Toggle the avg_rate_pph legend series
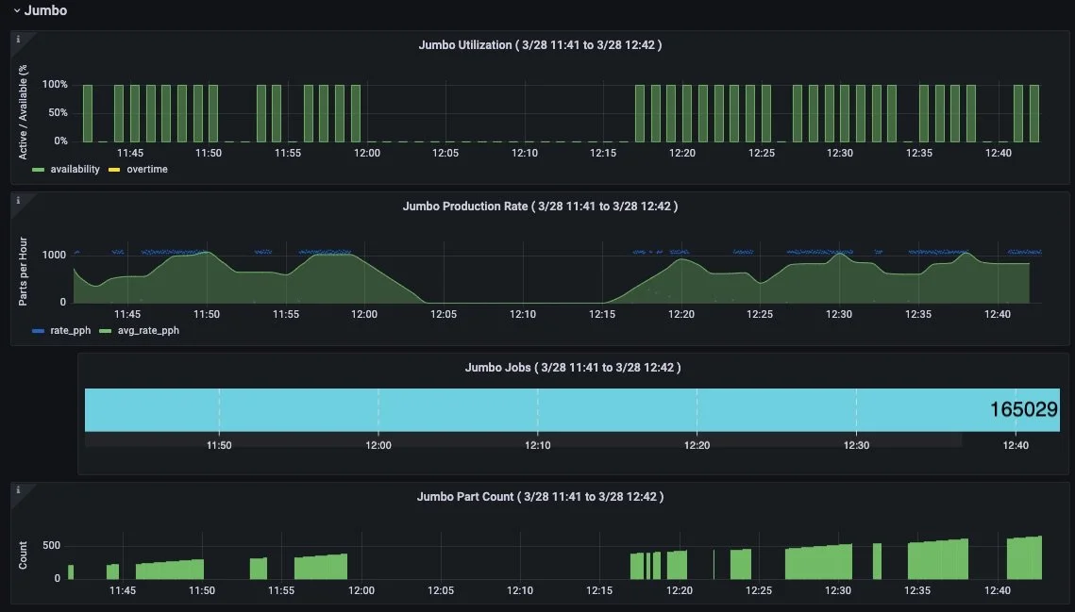The width and height of the screenshot is (1075, 612). tap(148, 330)
